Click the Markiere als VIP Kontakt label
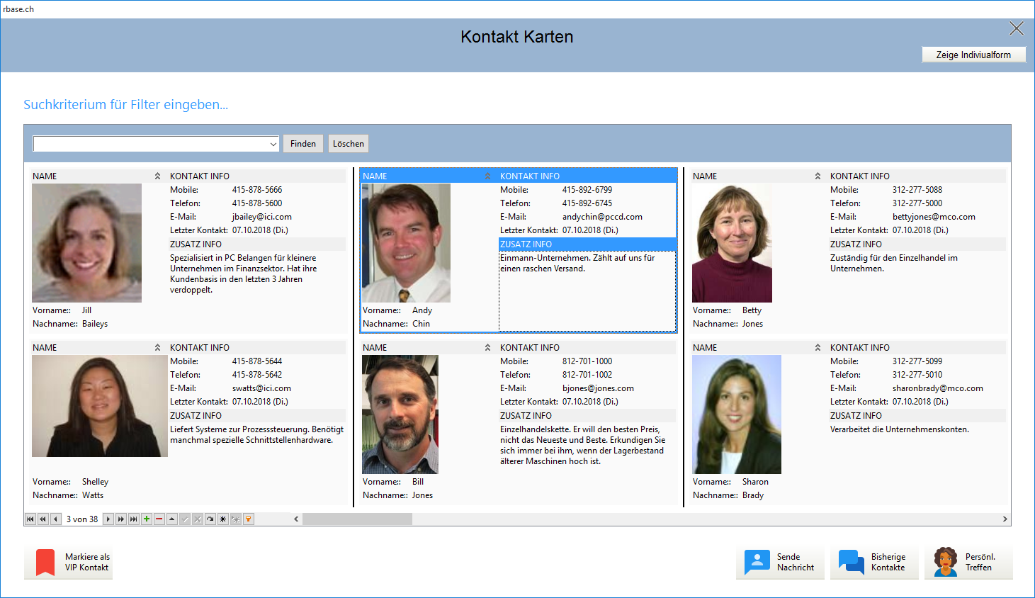 coord(87,563)
